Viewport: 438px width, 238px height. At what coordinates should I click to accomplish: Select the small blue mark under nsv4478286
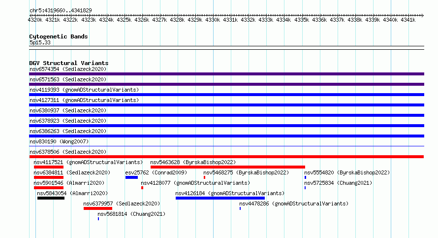240,208
